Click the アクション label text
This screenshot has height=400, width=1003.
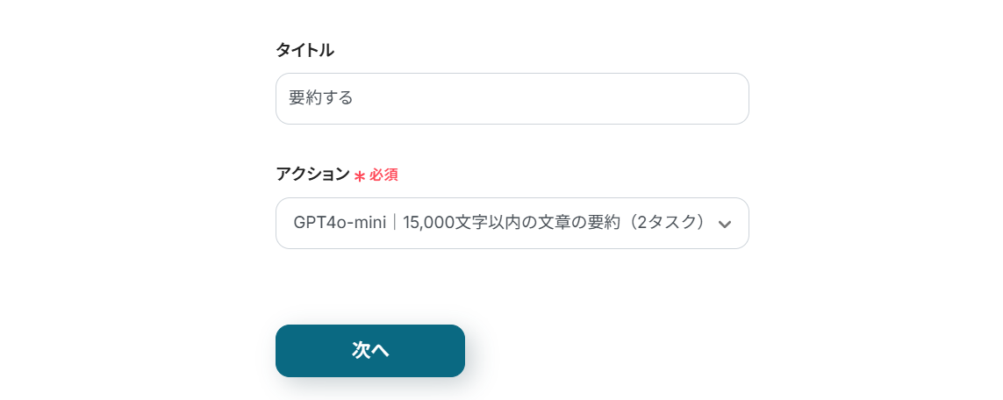[x=312, y=175]
